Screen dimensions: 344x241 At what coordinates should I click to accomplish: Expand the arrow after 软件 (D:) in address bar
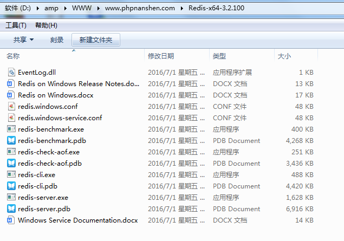[38, 8]
